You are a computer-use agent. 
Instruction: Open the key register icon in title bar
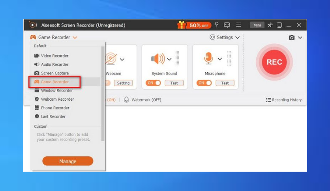(217, 25)
